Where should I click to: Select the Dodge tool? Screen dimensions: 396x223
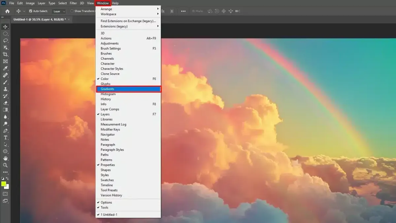pos(5,124)
